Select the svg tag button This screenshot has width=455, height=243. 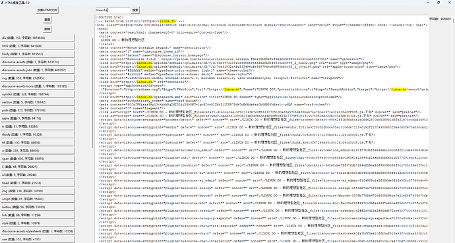pos(38,78)
